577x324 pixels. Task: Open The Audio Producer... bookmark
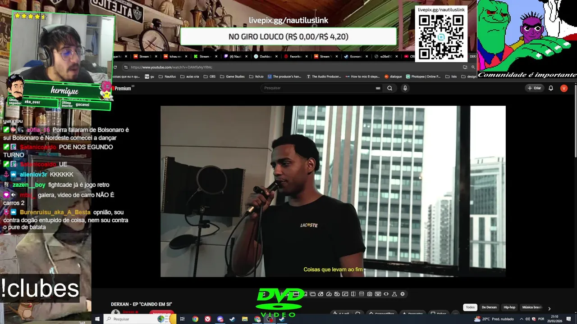tap(324, 76)
